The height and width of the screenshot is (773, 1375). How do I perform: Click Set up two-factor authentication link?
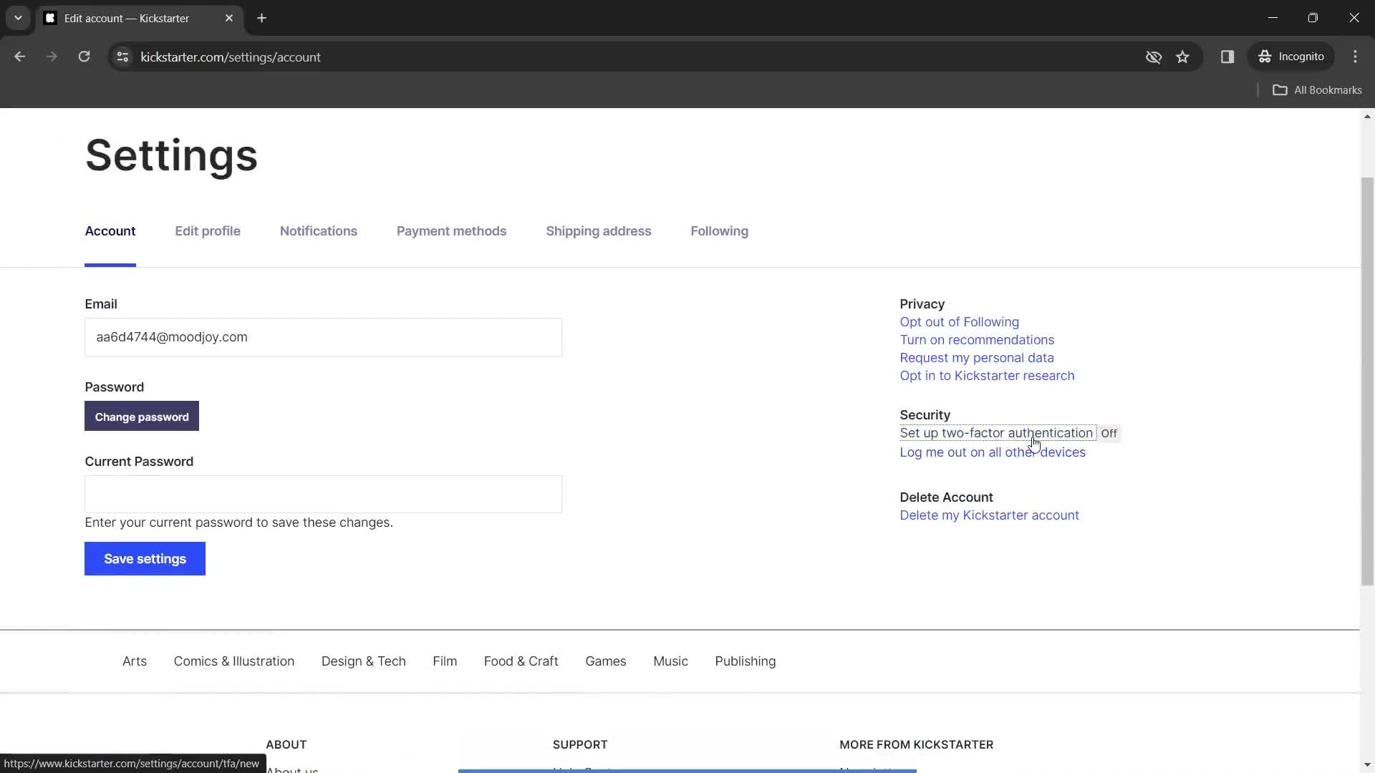pyautogui.click(x=996, y=433)
